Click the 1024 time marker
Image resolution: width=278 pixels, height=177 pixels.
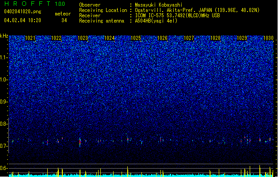(x=110, y=38)
